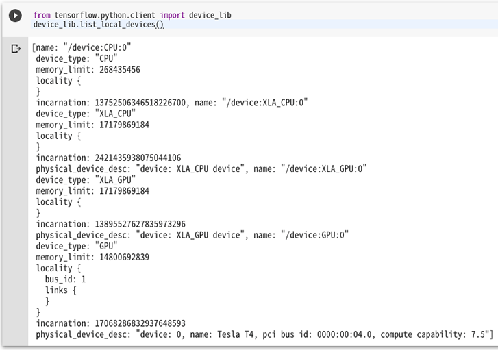Click the value 'memory_limit: 14800692839'

92,258
